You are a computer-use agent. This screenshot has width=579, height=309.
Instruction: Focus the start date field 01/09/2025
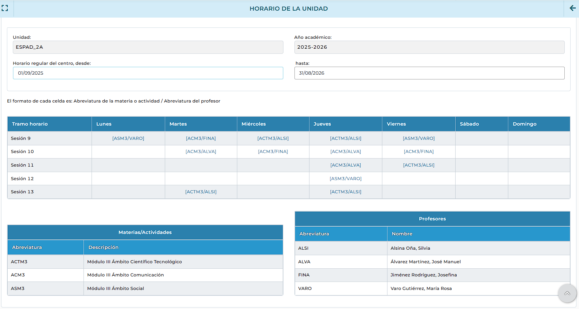tap(148, 73)
